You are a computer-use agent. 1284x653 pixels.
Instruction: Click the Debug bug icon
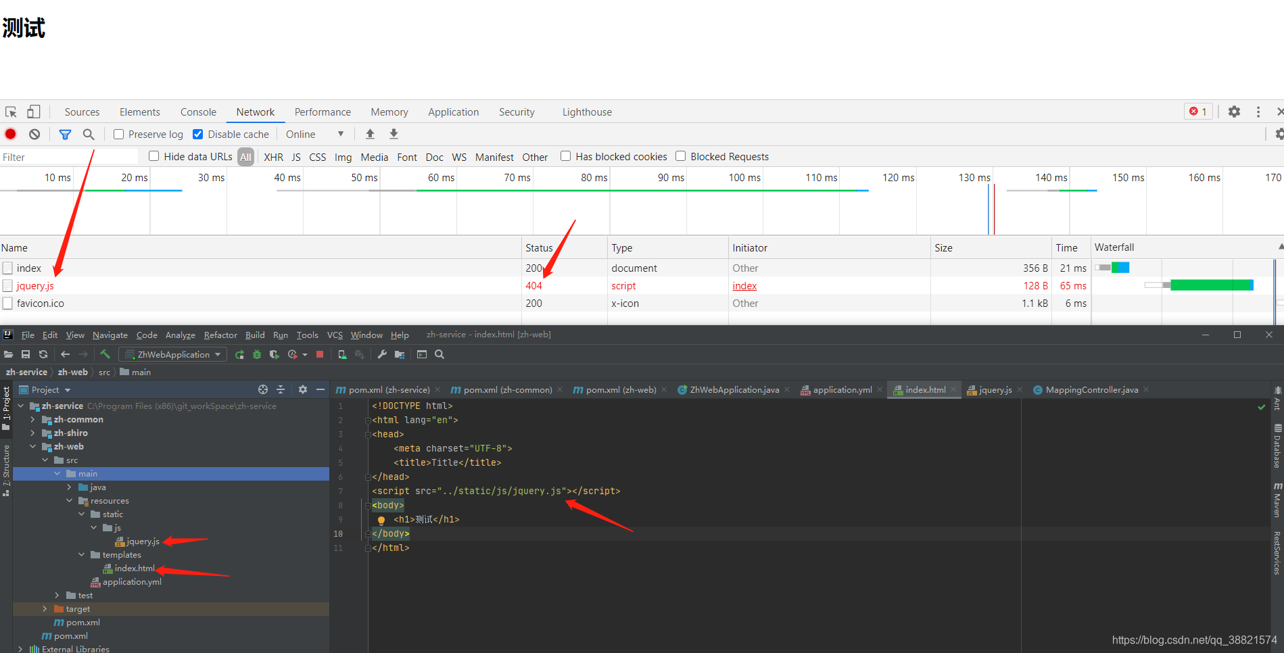[x=257, y=354]
